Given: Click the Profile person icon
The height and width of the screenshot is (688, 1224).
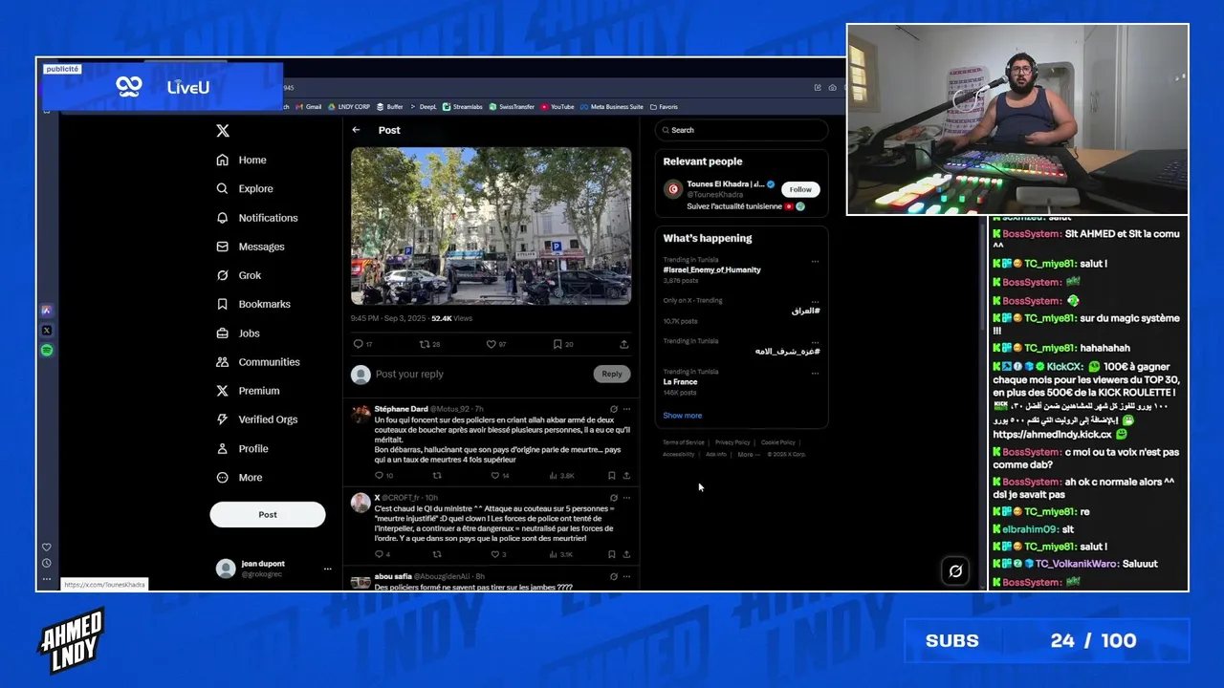Looking at the screenshot, I should [223, 448].
